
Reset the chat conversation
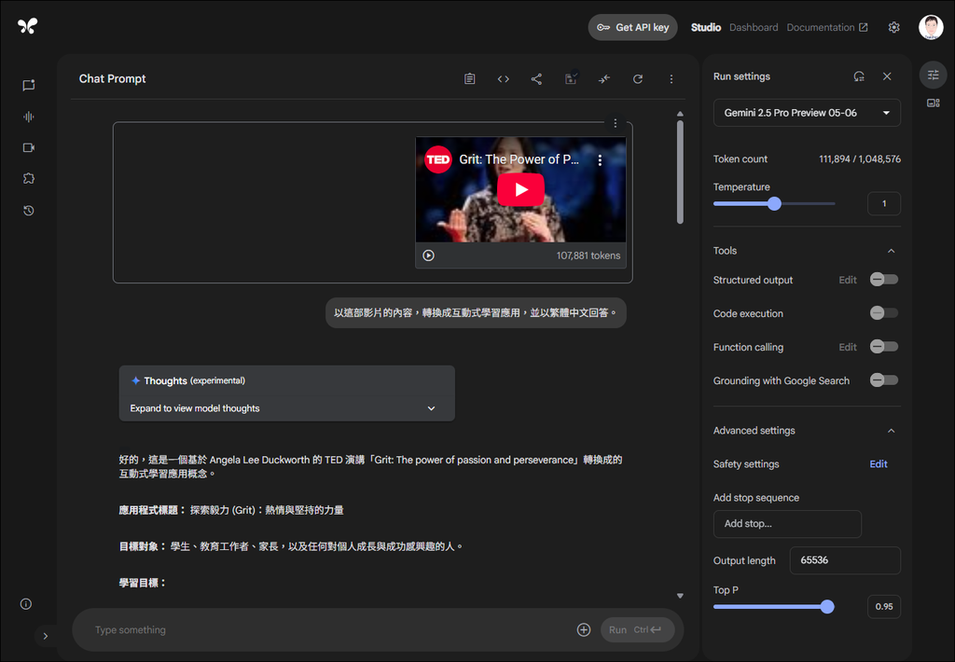click(638, 78)
